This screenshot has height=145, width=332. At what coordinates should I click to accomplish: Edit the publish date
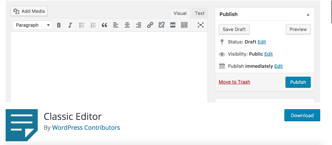tap(278, 66)
